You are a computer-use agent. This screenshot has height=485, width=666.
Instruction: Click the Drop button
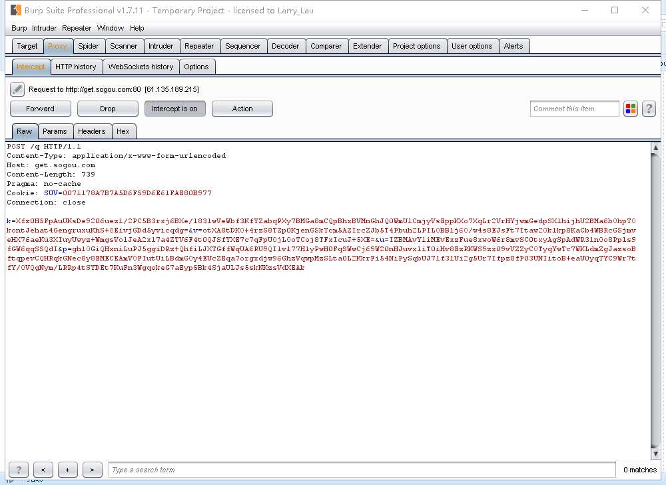pos(107,109)
